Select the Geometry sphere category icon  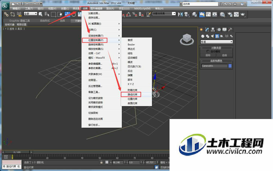203,36
